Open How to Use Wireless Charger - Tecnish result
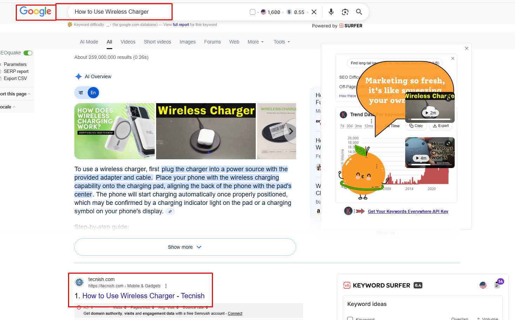 tap(143, 296)
